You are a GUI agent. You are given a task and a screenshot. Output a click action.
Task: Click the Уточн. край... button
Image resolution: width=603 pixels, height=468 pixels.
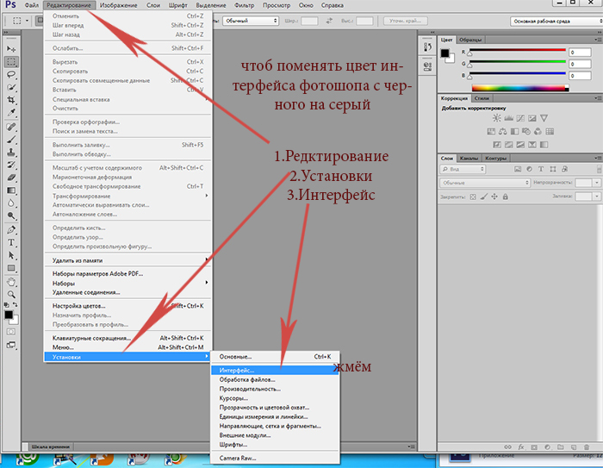pos(406,21)
